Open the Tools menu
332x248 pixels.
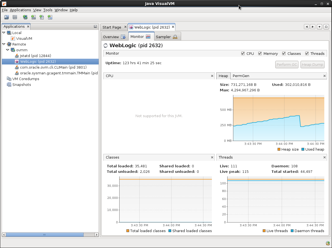point(48,10)
